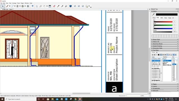Start Presentation with monitor icon
The height and width of the screenshot is (101, 179).
70,6
